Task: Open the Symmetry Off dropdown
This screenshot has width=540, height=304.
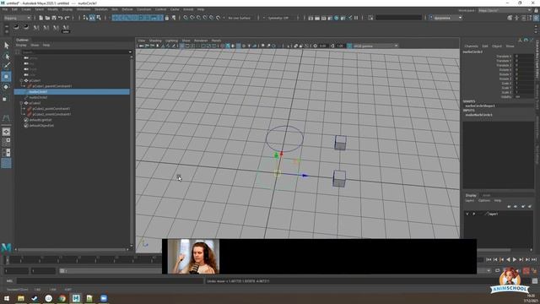Action: [x=279, y=18]
